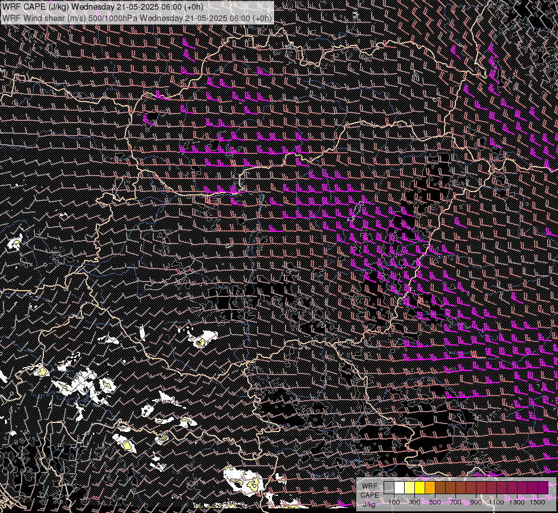This screenshot has width=558, height=513.
Task: Click the 'J/kg' unit in legend
Action: 369,504
